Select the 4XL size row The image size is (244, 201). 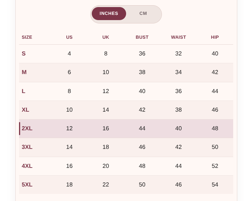click(x=126, y=166)
